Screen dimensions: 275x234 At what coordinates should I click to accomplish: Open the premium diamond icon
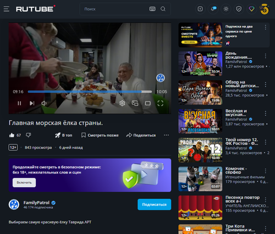pyautogui.click(x=251, y=9)
